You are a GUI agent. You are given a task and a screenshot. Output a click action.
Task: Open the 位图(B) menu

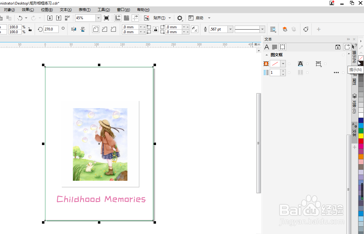47,10
